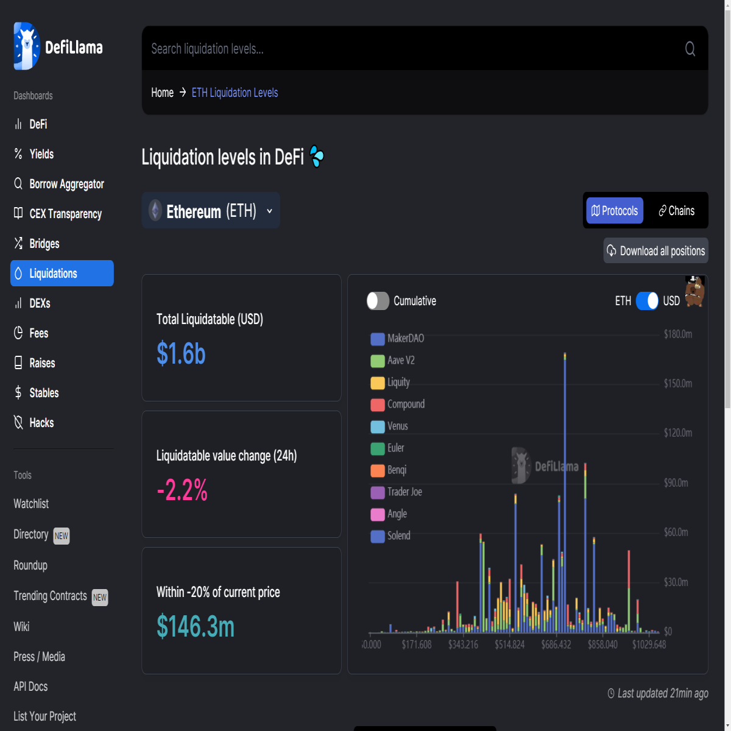Click the Ethereum coin icon
Image resolution: width=731 pixels, height=731 pixels.
click(155, 211)
